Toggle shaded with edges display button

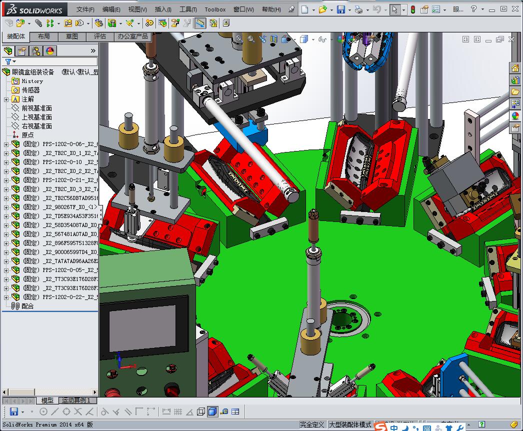click(x=212, y=412)
